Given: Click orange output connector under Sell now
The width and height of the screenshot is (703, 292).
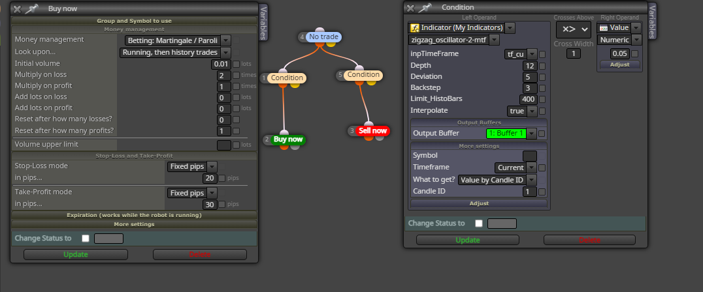Looking at the screenshot, I should tap(368, 138).
